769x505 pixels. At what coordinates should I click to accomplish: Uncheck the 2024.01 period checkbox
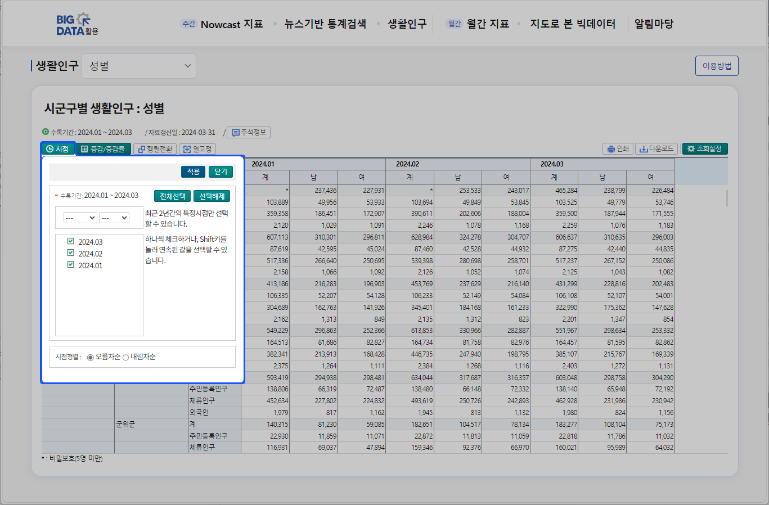71,265
